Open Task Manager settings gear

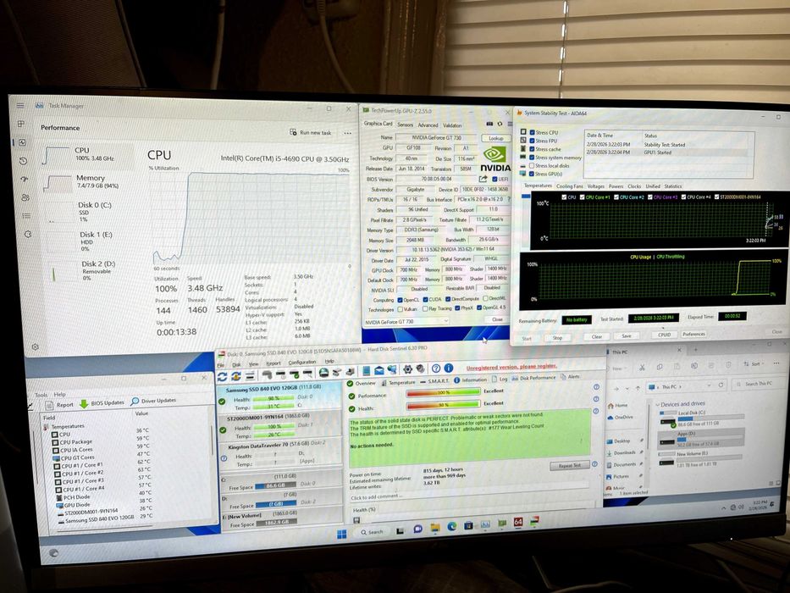[x=36, y=347]
